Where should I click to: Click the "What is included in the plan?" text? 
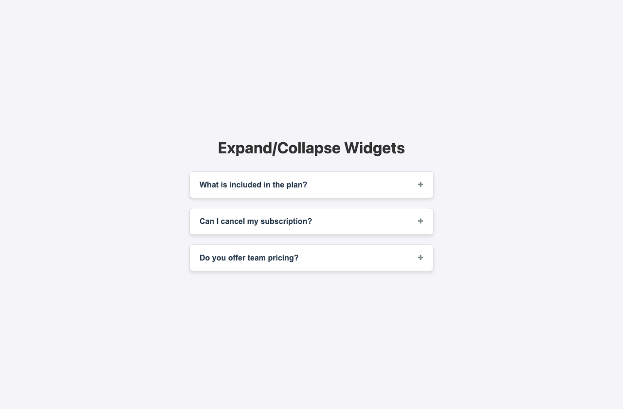click(x=253, y=185)
